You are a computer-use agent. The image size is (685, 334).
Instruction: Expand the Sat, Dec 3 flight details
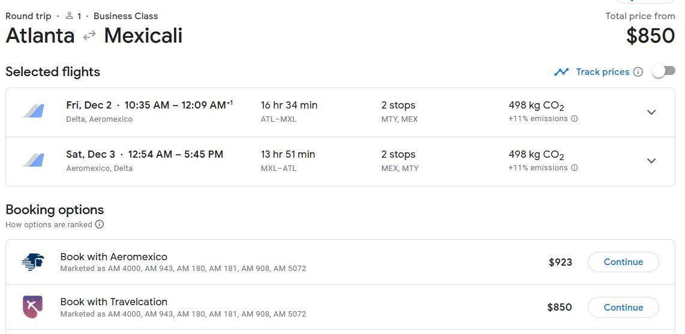click(x=651, y=161)
